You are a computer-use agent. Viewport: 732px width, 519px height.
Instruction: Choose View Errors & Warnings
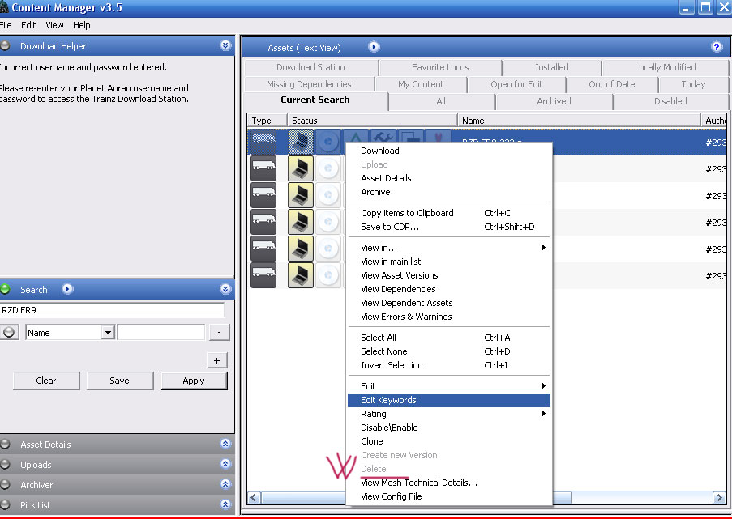pos(448,317)
